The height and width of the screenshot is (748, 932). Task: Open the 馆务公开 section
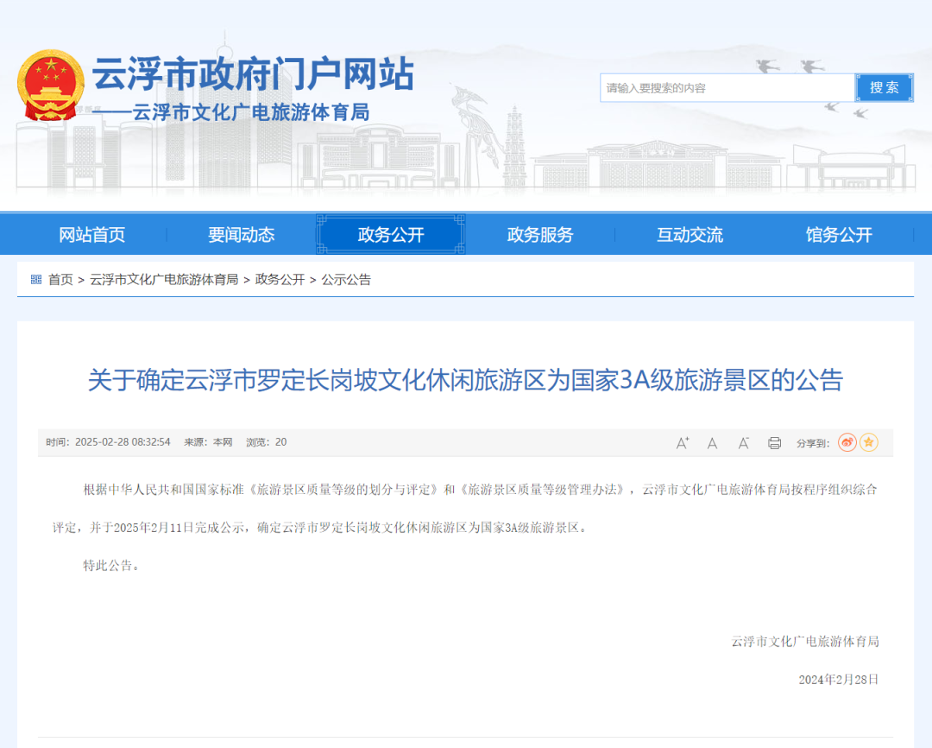point(837,233)
